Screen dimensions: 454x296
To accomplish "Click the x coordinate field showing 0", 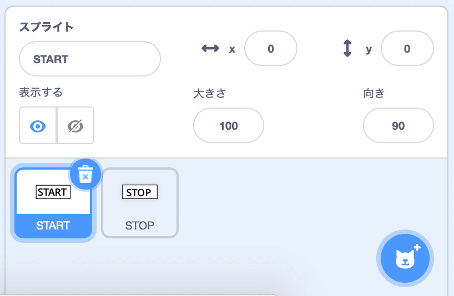I will tap(271, 48).
